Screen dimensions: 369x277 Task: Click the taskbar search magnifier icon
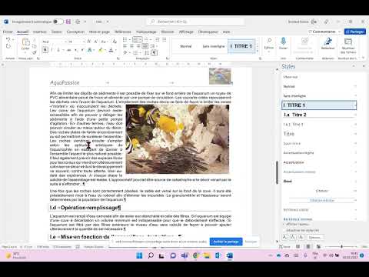(151, 255)
